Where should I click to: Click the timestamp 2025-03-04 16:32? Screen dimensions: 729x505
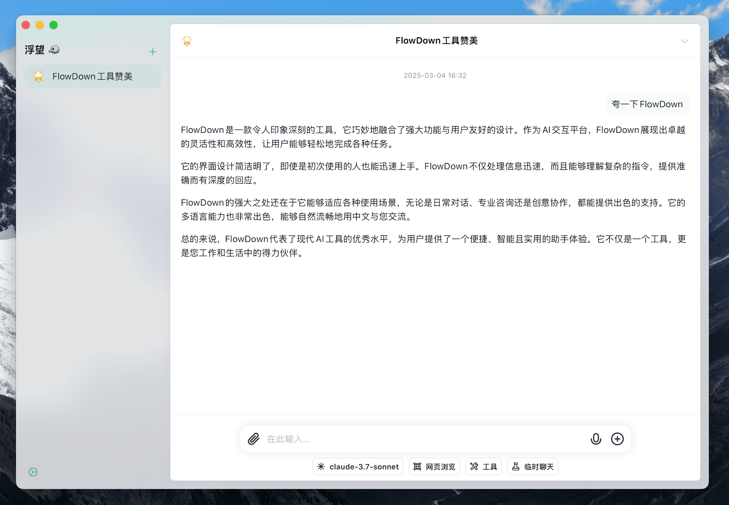click(x=435, y=75)
